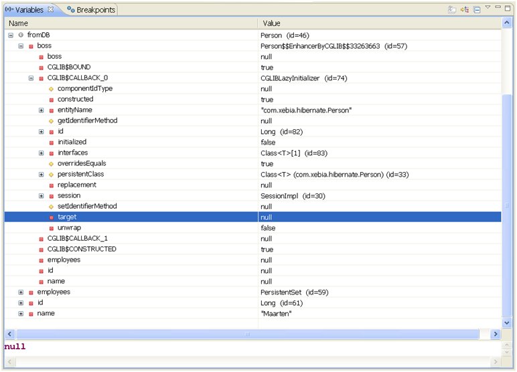Click the tree's vertical scrollbar thumb

[x=507, y=205]
